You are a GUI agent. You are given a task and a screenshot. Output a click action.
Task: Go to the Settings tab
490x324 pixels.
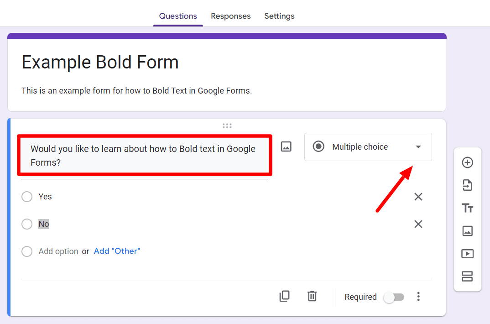pyautogui.click(x=279, y=16)
